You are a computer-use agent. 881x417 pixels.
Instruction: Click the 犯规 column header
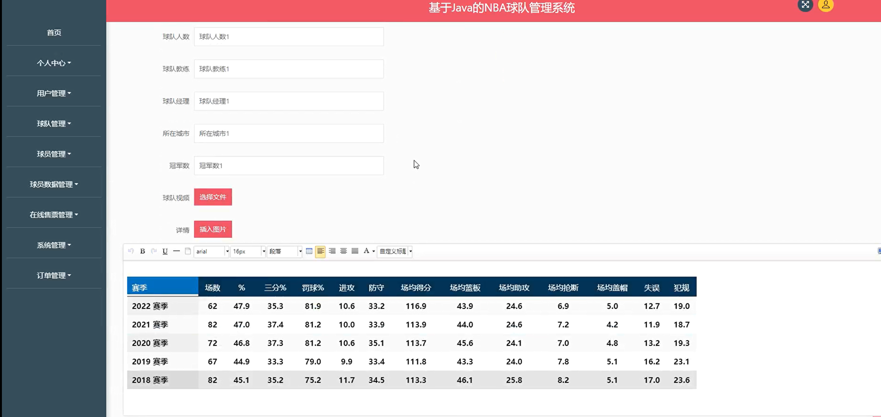tap(681, 288)
